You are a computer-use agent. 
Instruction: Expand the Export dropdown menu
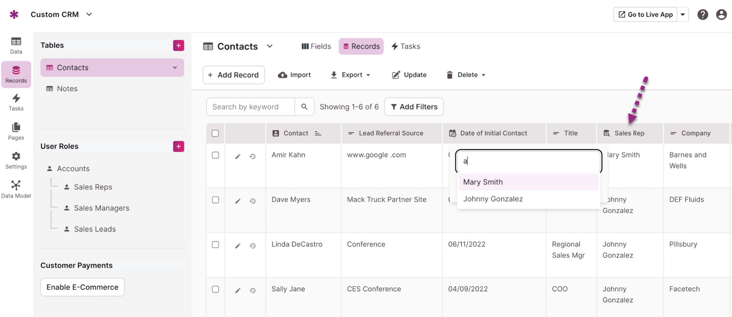(x=350, y=75)
